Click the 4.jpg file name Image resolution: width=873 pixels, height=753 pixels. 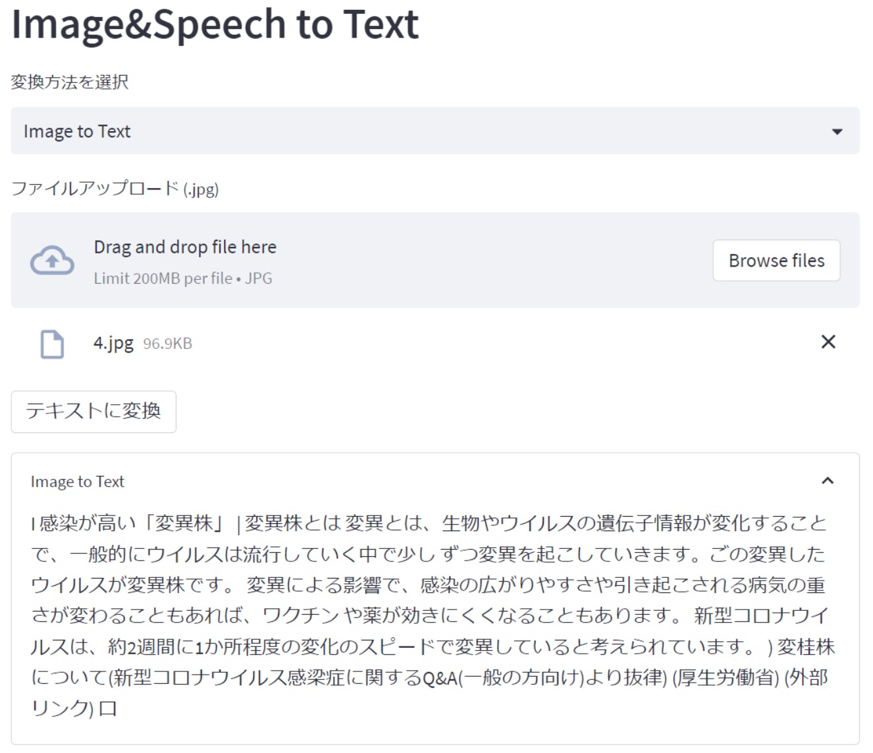(113, 343)
